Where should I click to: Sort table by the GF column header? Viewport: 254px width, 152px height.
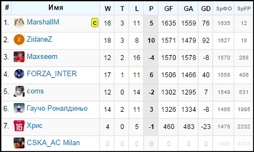[169, 8]
